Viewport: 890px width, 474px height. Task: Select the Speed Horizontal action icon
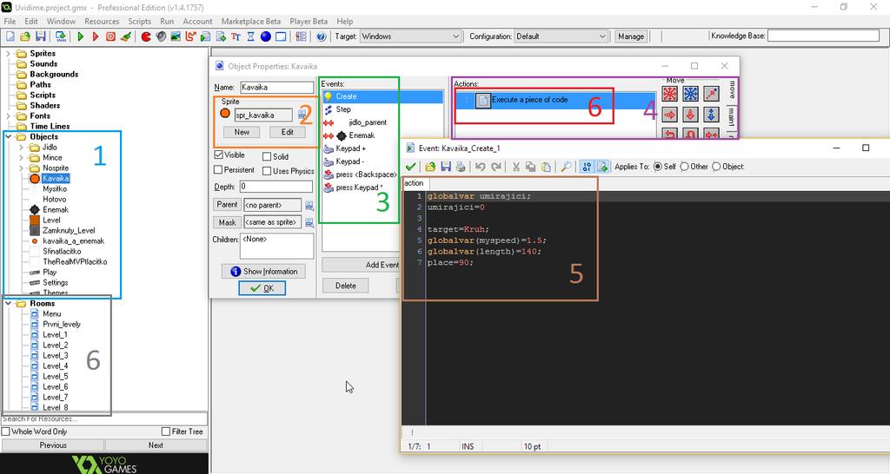[x=670, y=115]
